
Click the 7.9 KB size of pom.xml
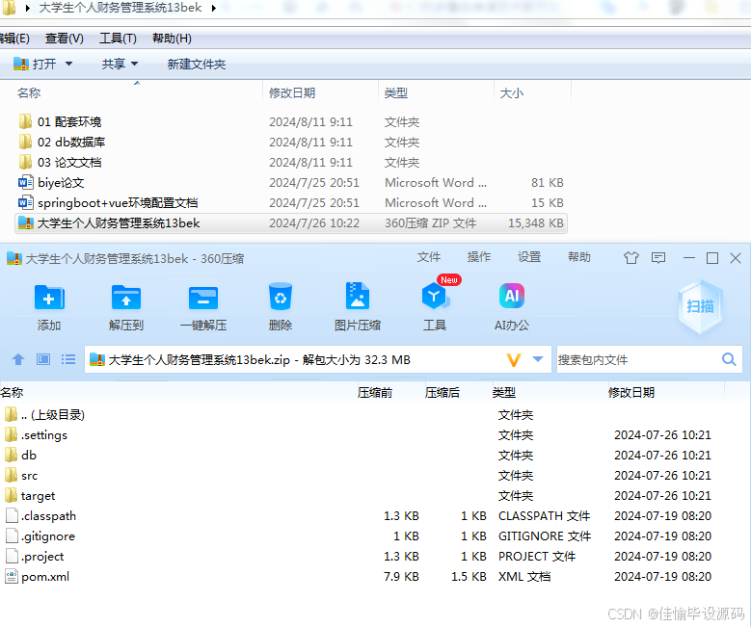point(401,576)
